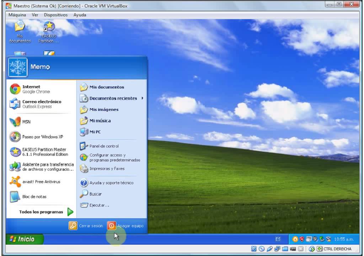
Task: Launch Asistente para transferencia de archivos
Action: 41,167
